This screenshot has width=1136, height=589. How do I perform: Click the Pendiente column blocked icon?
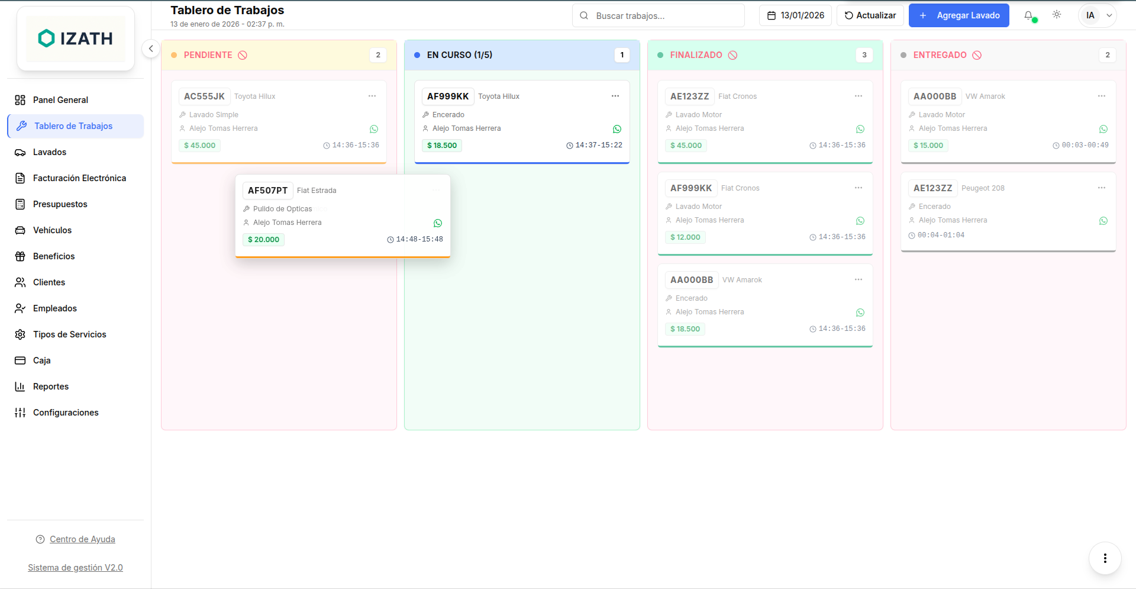tap(243, 55)
